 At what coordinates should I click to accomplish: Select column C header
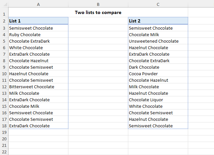click(x=158, y=5)
